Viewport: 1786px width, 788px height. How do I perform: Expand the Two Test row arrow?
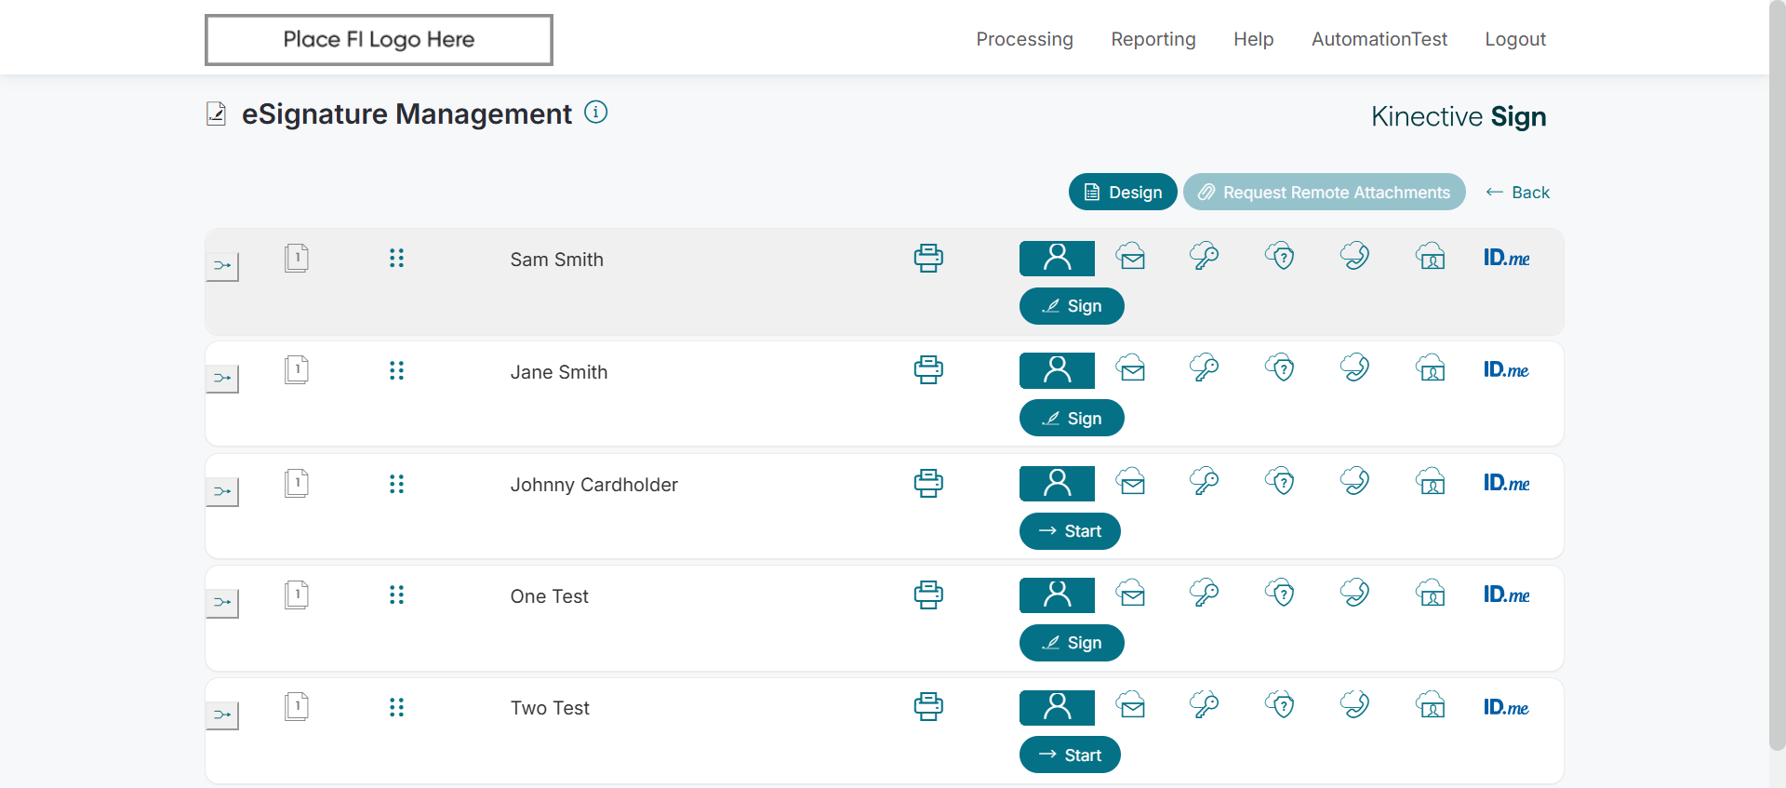coord(222,715)
